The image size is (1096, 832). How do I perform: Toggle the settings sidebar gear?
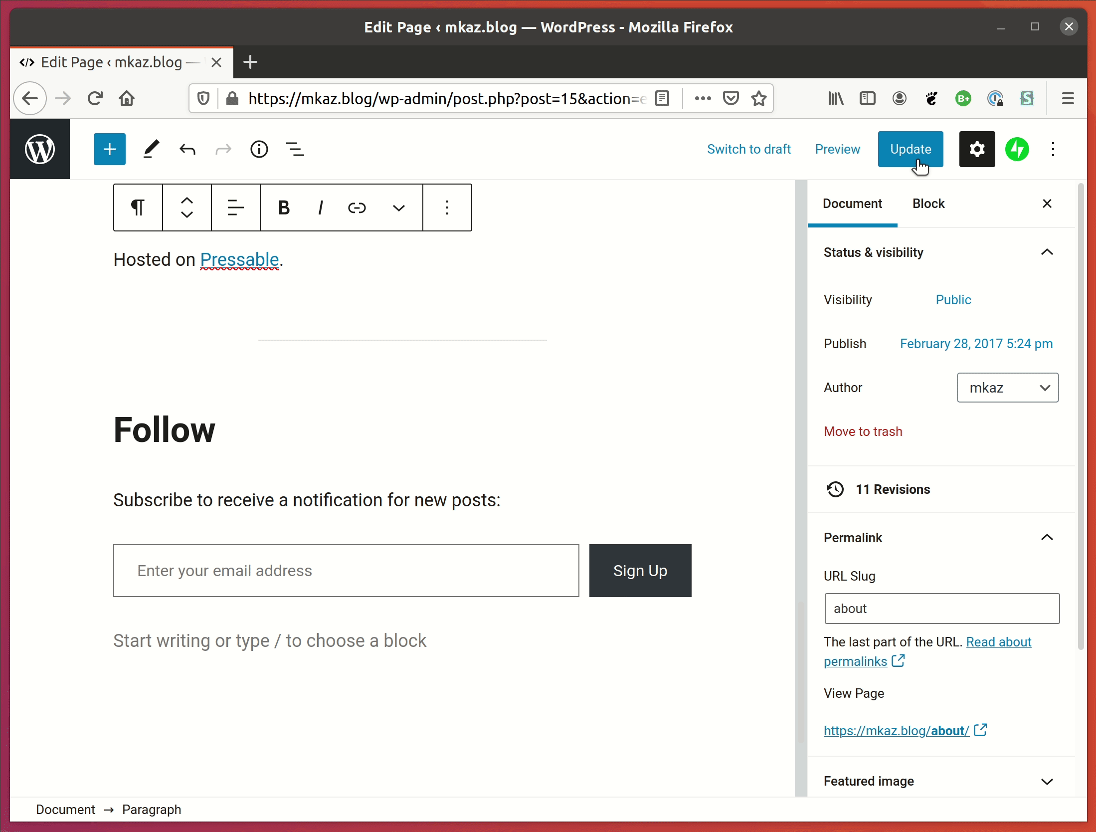[x=977, y=149]
